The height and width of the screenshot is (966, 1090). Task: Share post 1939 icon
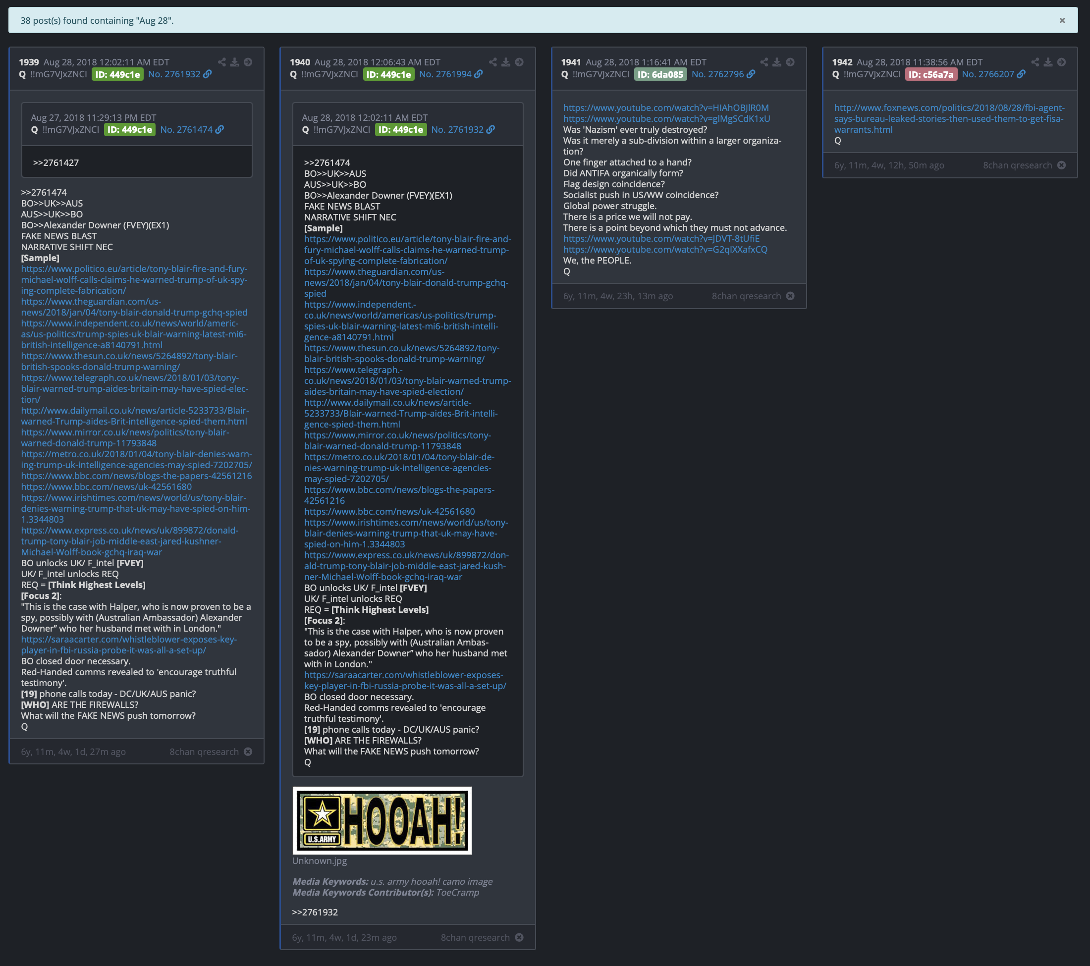(x=222, y=62)
